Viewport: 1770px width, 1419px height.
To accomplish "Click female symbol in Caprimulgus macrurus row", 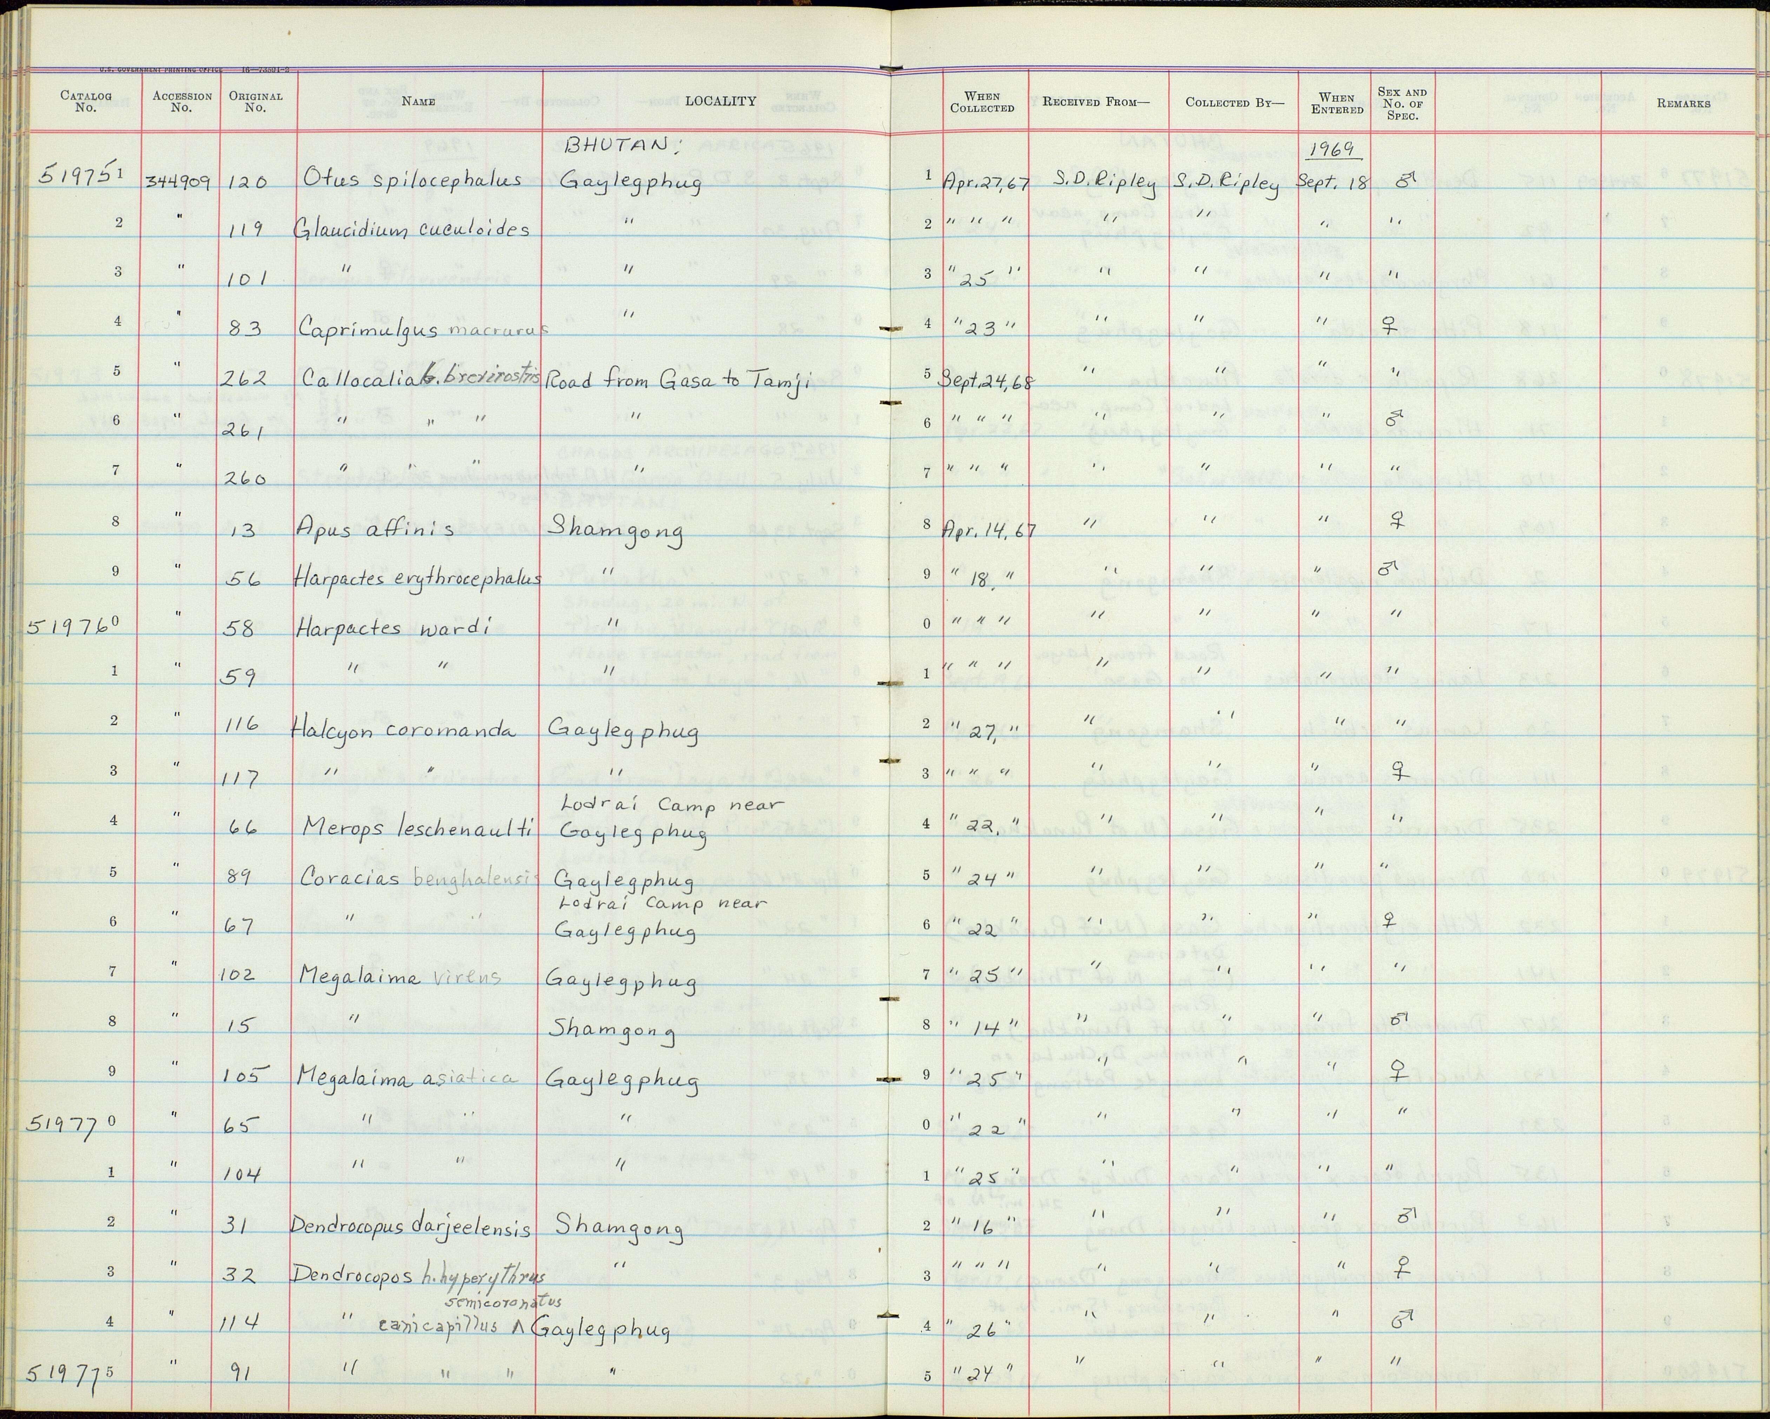I will click(1389, 327).
